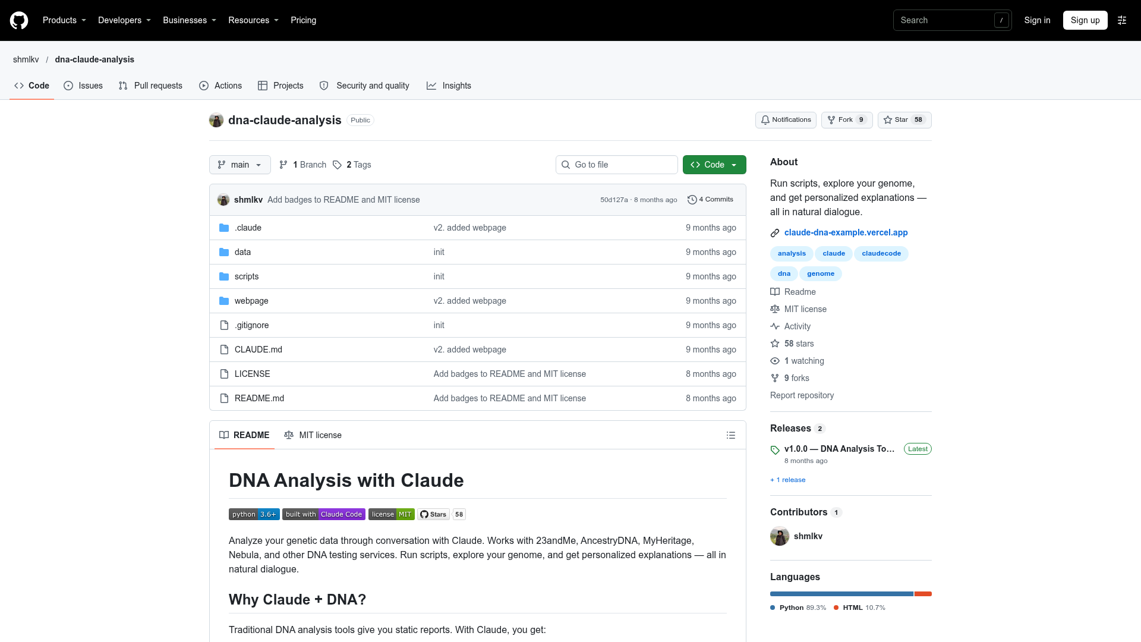Click the LICENSE file icon
The width and height of the screenshot is (1141, 642).
click(x=224, y=374)
